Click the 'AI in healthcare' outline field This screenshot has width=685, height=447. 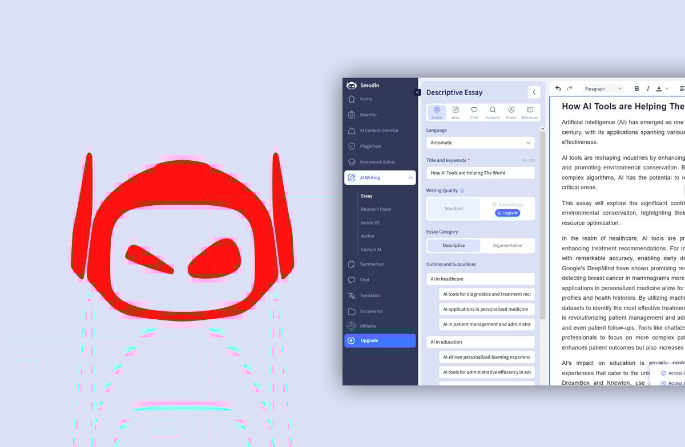pos(481,279)
